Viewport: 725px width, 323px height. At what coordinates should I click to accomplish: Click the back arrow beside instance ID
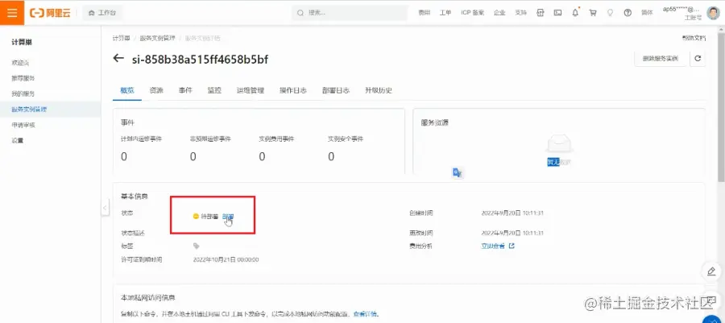[x=119, y=58]
